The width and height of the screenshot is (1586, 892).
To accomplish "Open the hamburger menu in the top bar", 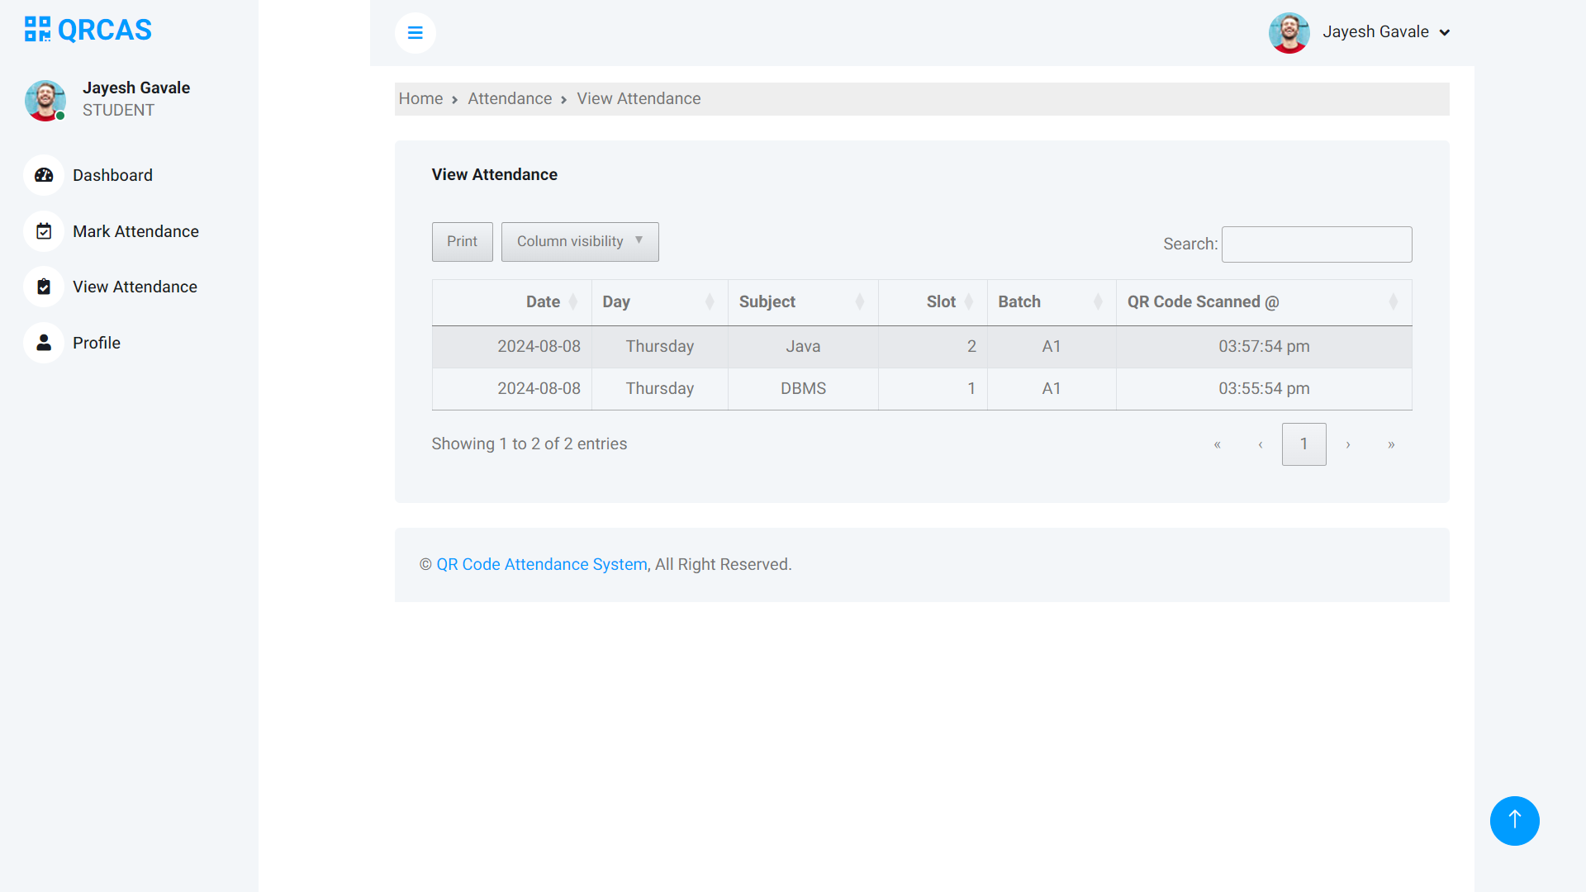I will click(x=415, y=33).
